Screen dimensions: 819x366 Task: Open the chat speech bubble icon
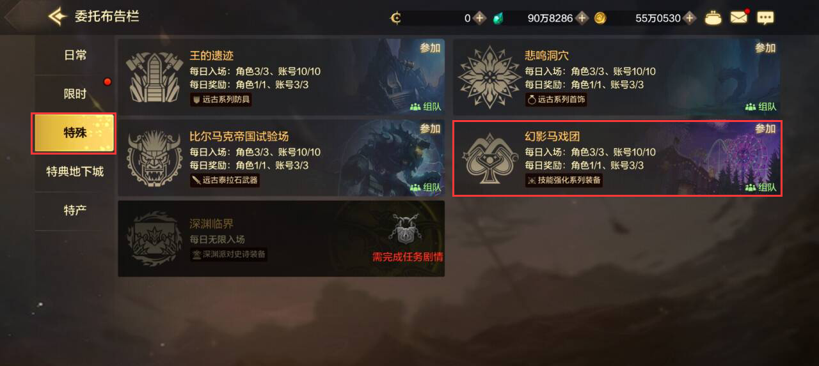click(x=765, y=18)
